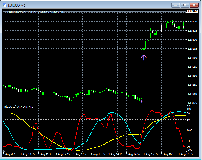This screenshot has height=160, width=202.
Task: Close the EURUSD,M5 chart window
Action: coord(194,5)
